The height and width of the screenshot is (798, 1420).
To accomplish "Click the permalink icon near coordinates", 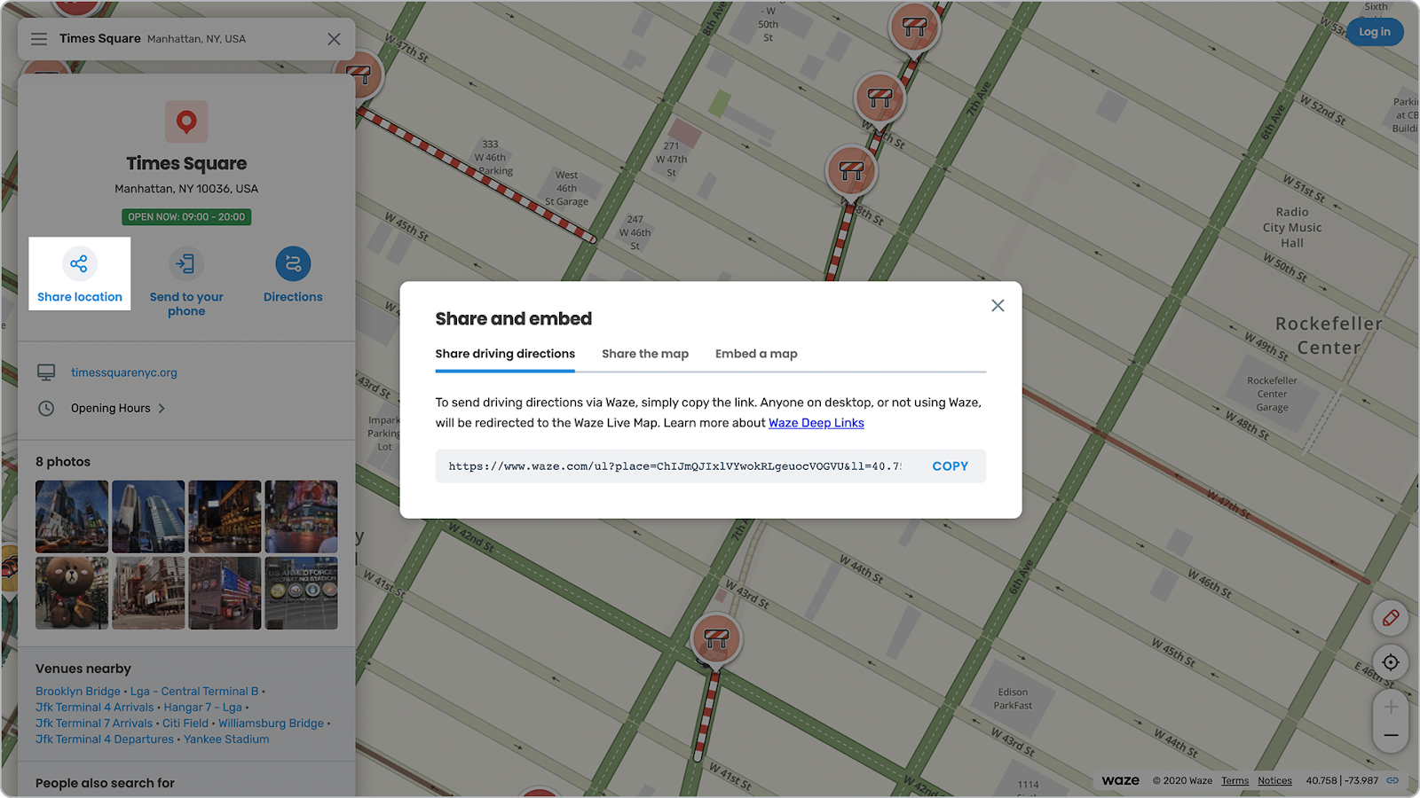I will tap(1392, 780).
